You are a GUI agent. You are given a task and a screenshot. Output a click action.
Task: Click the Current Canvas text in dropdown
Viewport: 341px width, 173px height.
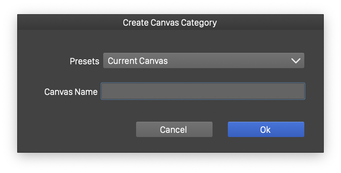tap(138, 61)
